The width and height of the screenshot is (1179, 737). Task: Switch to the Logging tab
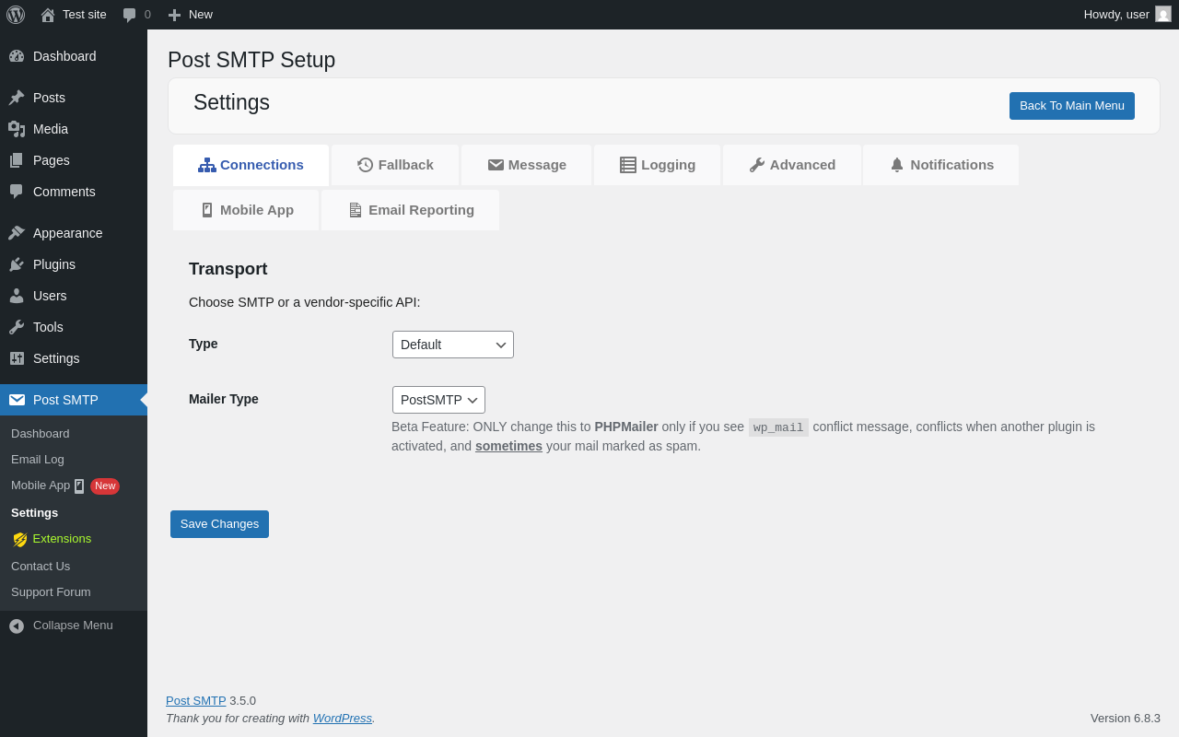click(x=658, y=165)
